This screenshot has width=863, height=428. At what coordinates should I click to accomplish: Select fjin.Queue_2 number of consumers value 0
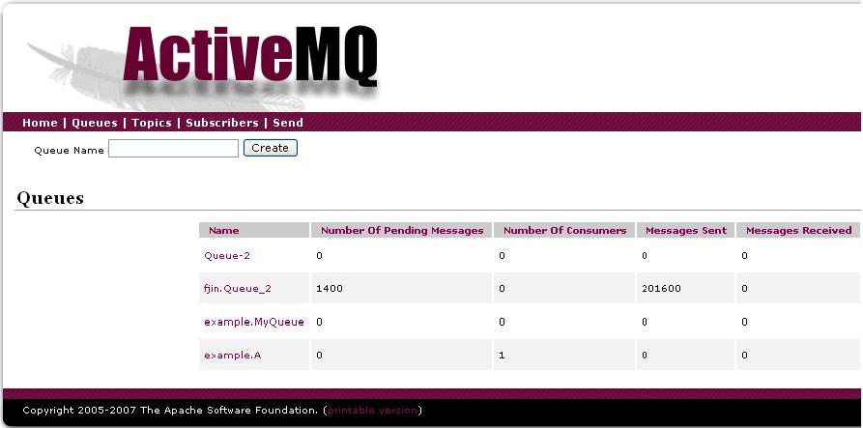(x=502, y=288)
